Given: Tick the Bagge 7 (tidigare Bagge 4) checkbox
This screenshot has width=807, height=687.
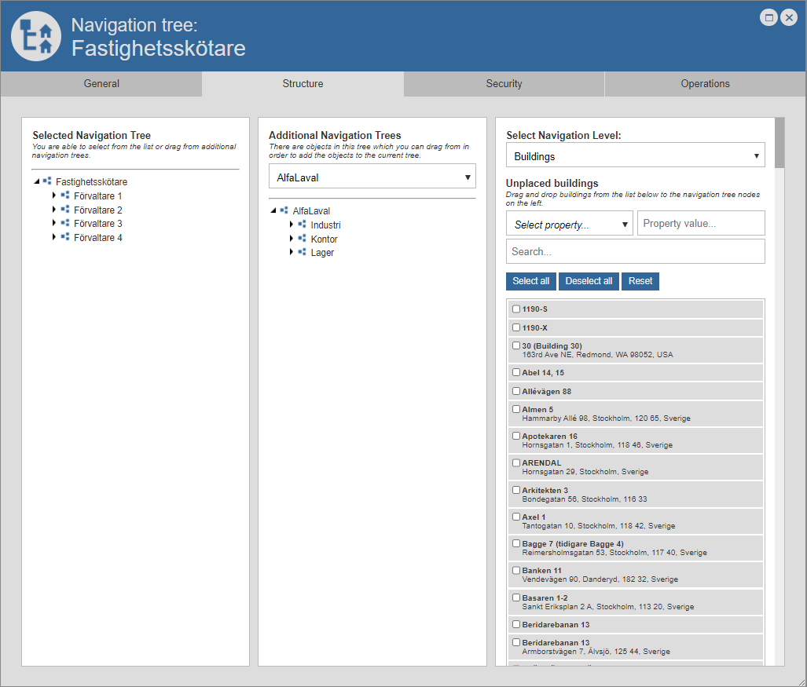Looking at the screenshot, I should click(x=516, y=543).
